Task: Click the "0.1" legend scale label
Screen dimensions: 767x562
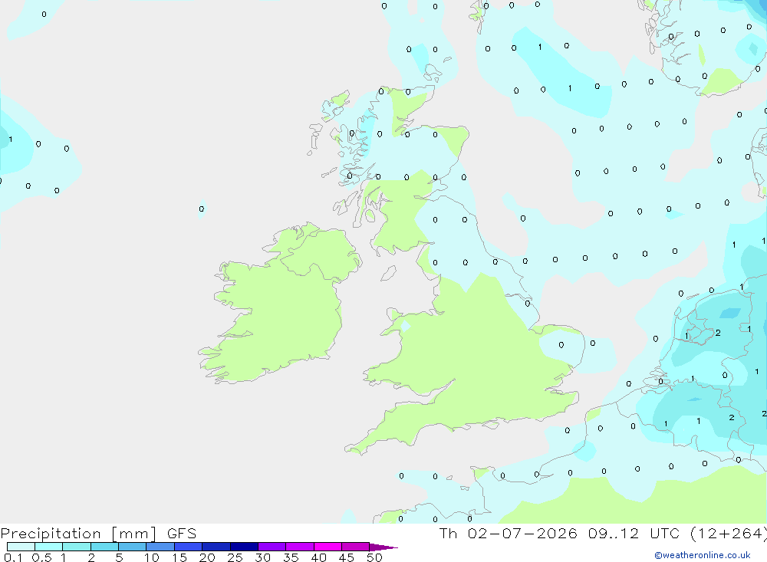Action: pos(13,557)
